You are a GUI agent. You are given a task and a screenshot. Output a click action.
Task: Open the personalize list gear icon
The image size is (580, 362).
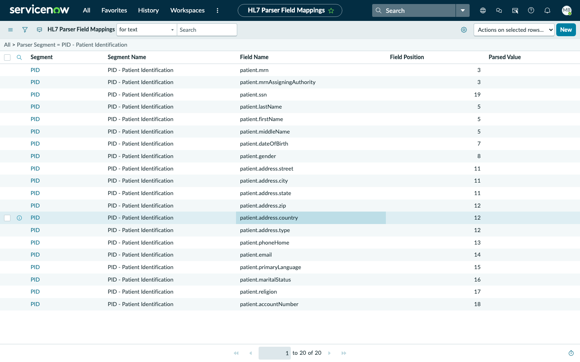pyautogui.click(x=464, y=30)
